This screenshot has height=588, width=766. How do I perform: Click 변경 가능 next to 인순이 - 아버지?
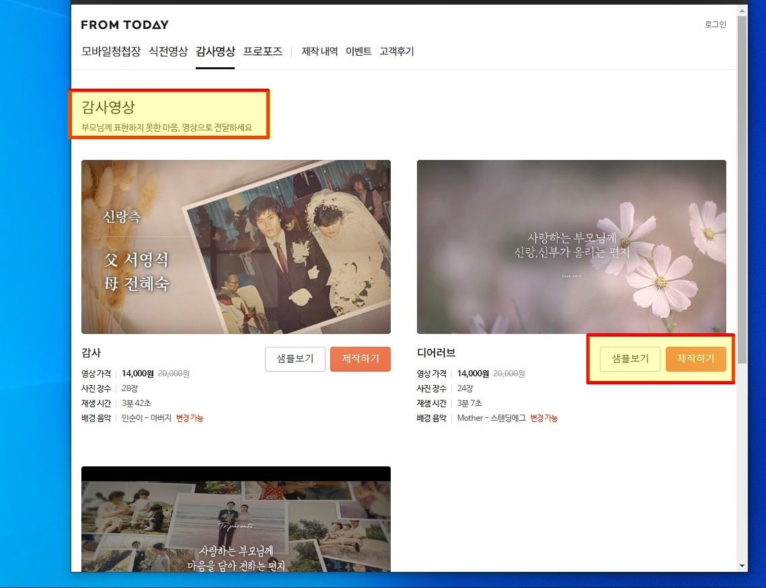point(190,418)
